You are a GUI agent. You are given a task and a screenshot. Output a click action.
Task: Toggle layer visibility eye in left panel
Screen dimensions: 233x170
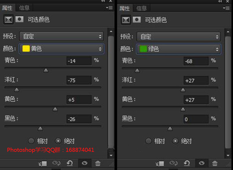click(85, 163)
